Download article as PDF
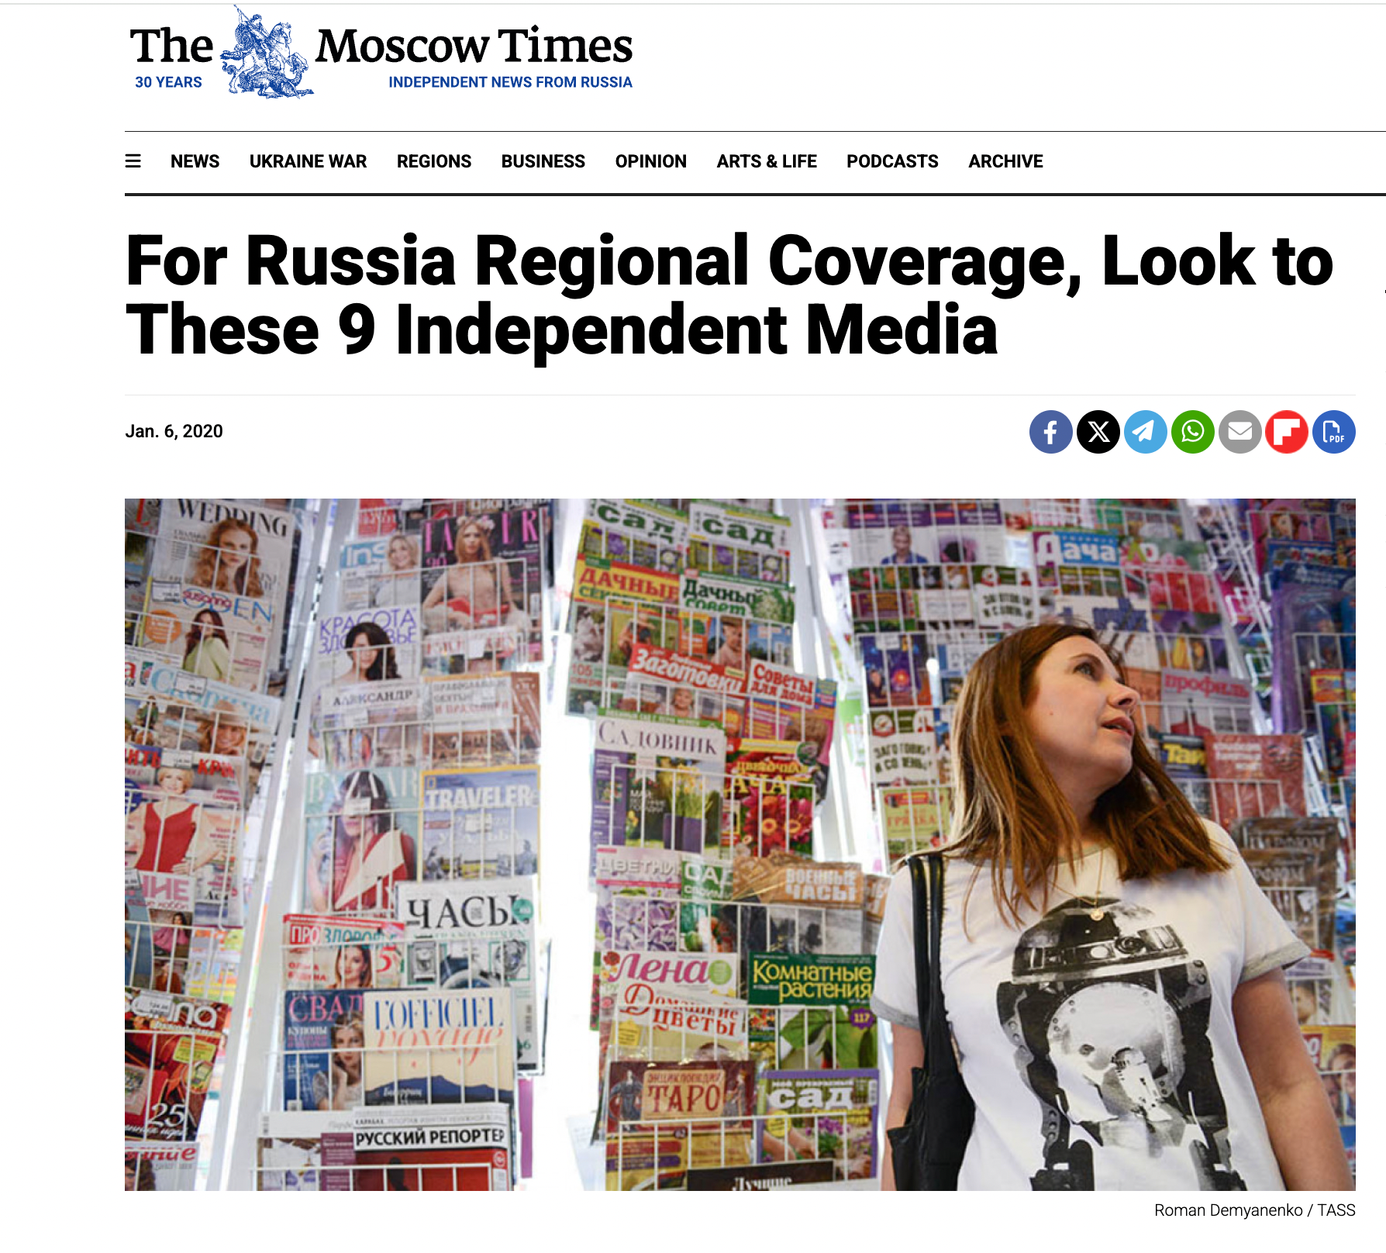Screen dimensions: 1386x1253 (x=1334, y=432)
